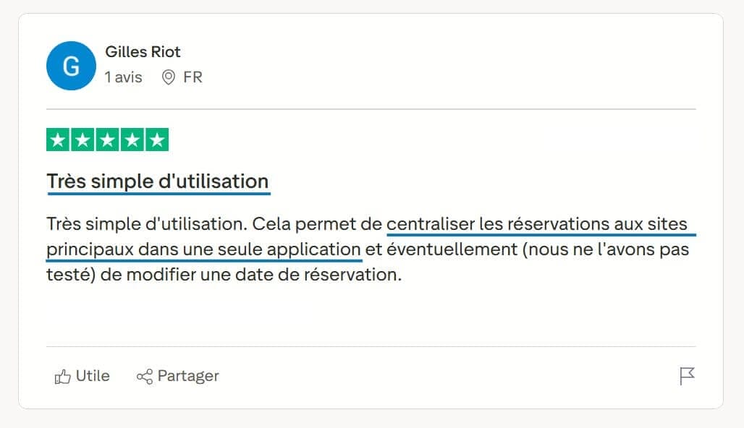Open the review title "Très simple d'utilisation"

(158, 181)
